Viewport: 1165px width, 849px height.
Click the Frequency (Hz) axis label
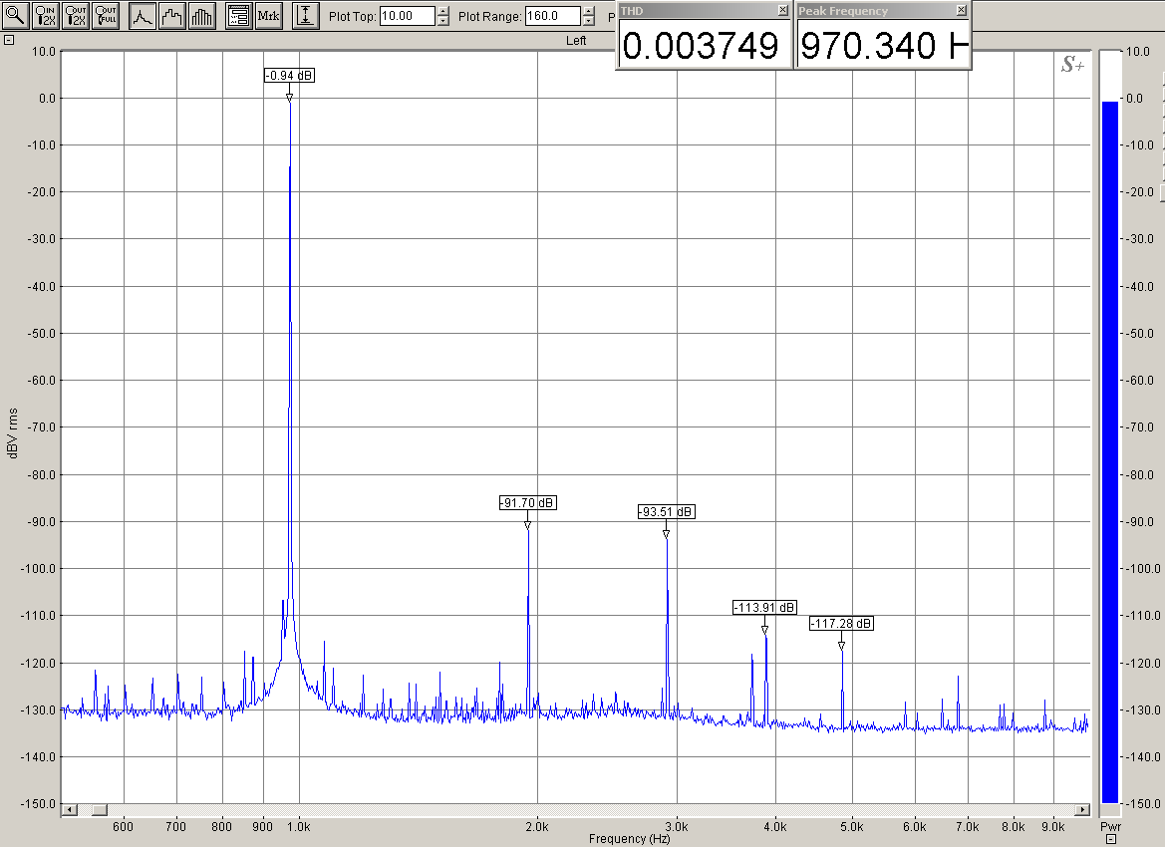[629, 839]
